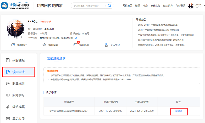The width and height of the screenshot is (205, 123).
Task: Click end time 2021-12-01 23:59:59
Action: click(x=142, y=111)
